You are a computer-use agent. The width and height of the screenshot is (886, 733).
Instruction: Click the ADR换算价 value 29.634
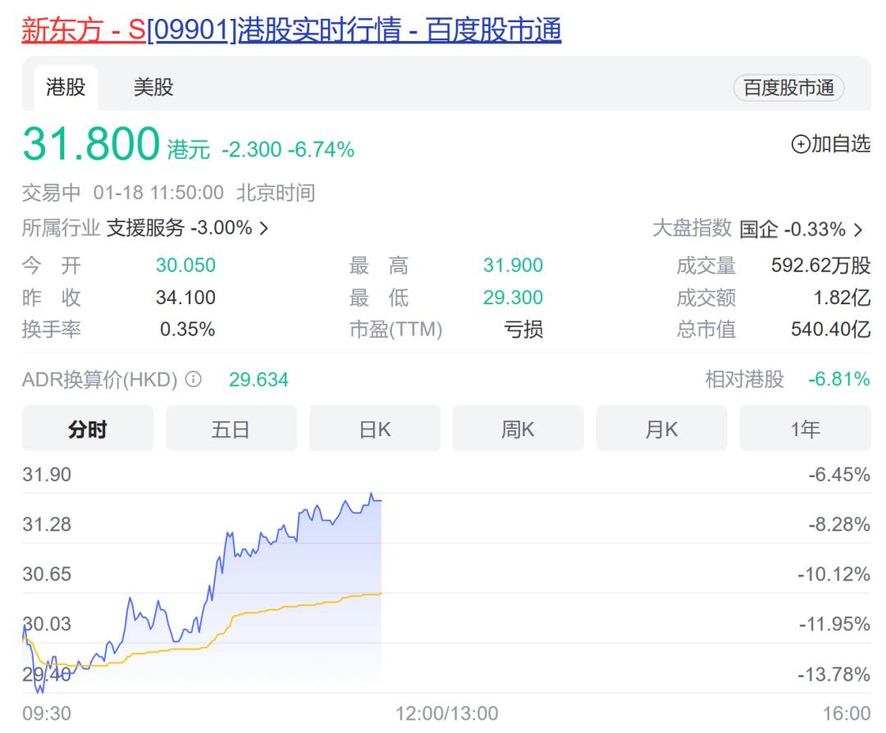point(258,380)
